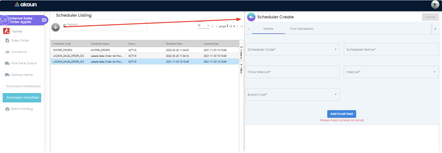Open Sales Order in the sidebar
This screenshot has height=153, width=442.
click(20, 41)
